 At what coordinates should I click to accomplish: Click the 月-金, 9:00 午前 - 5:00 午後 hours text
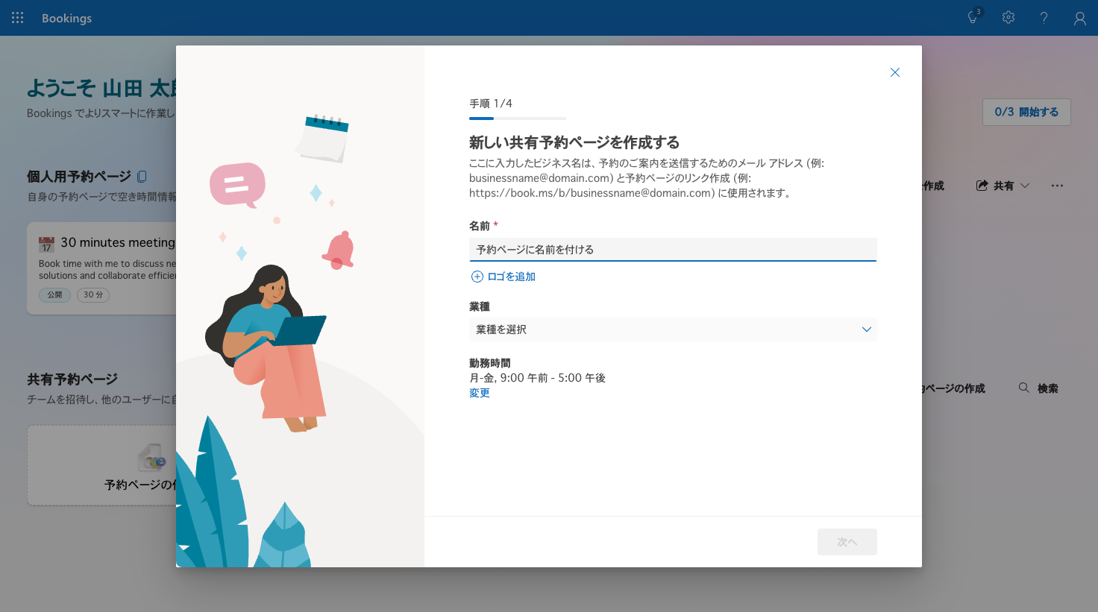pos(537,378)
